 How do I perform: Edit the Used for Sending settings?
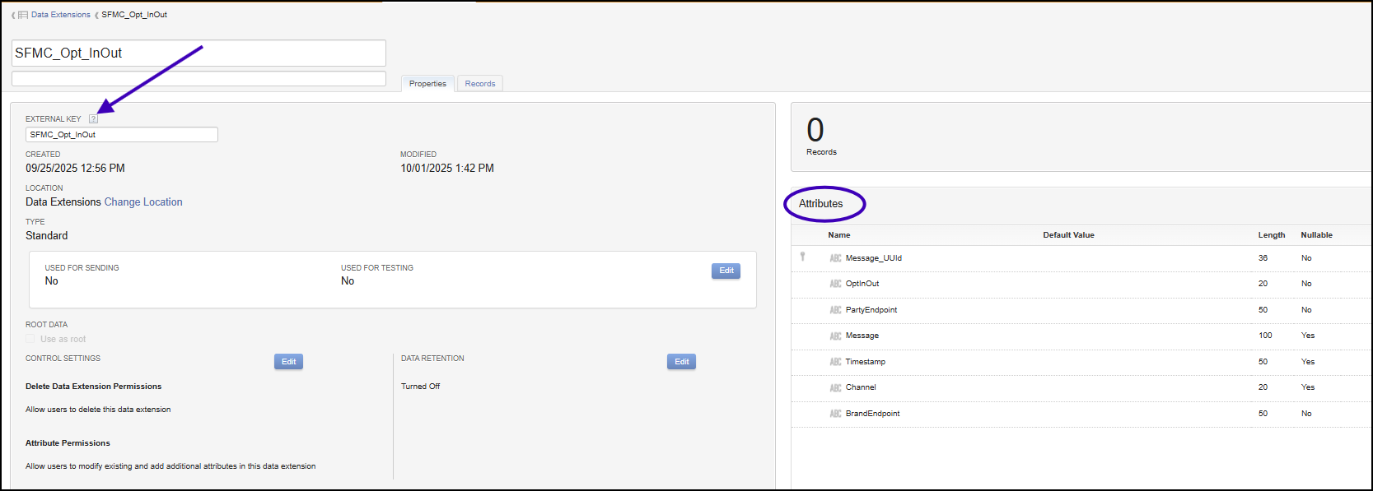pyautogui.click(x=726, y=271)
